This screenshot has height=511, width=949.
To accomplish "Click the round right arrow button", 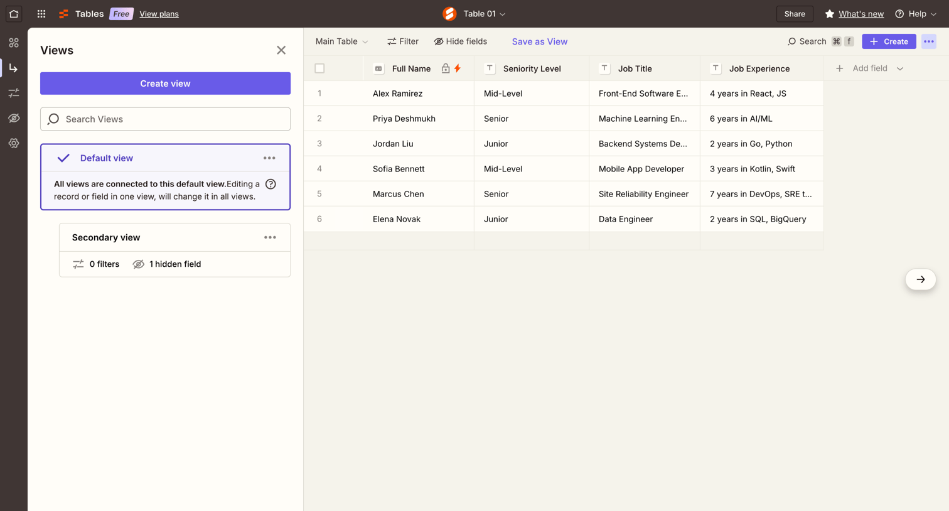I will [x=921, y=279].
